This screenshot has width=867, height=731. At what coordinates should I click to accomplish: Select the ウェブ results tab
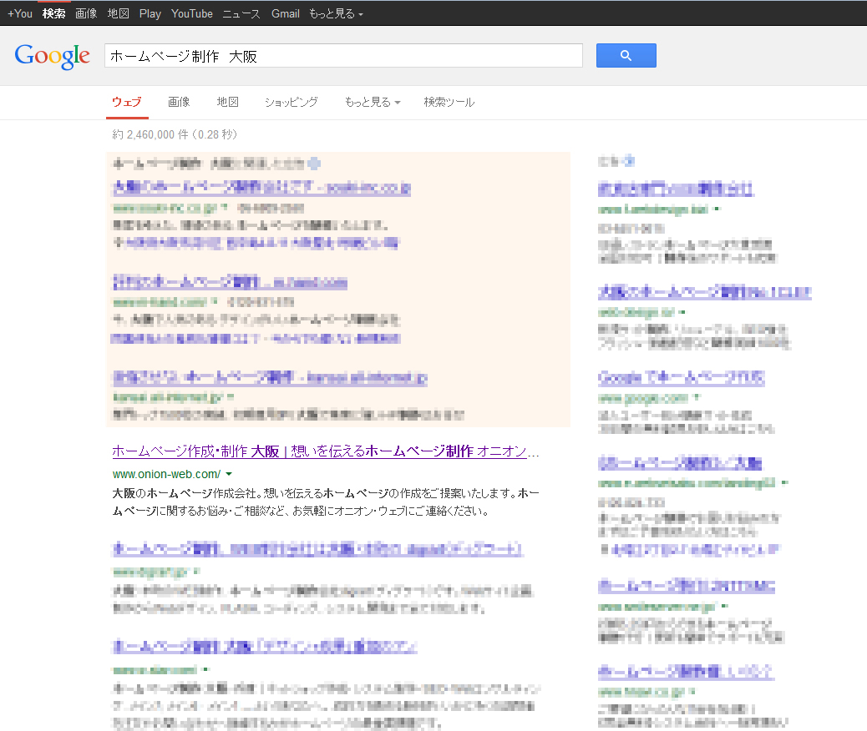127,102
